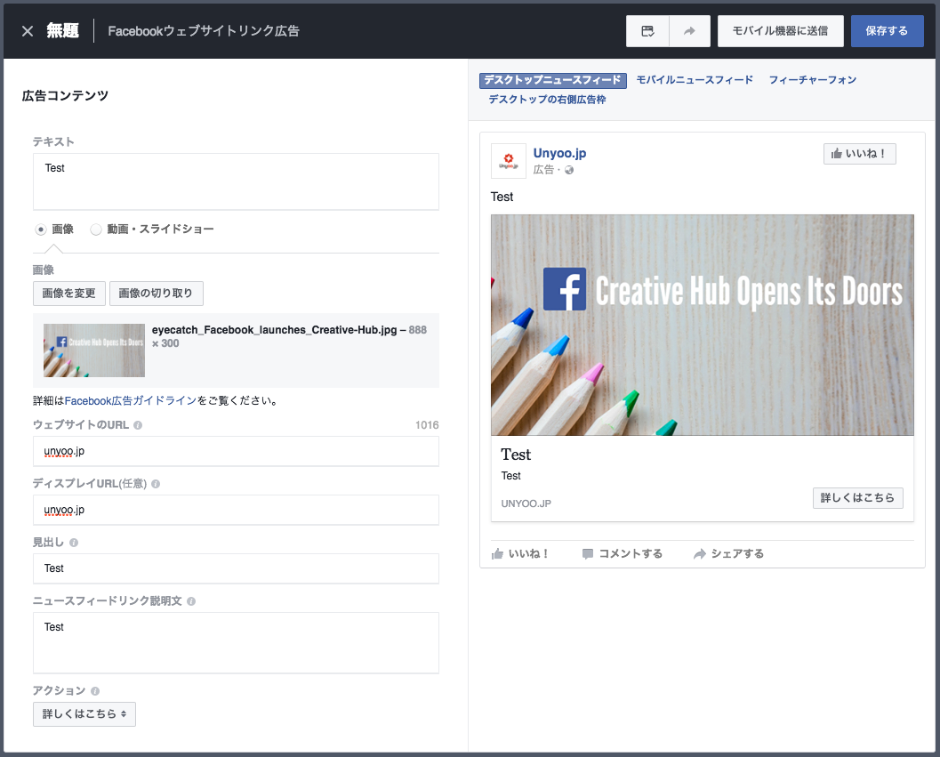The width and height of the screenshot is (940, 757).
Task: Click the ウェブサイトのURL input field
Action: pos(236,451)
